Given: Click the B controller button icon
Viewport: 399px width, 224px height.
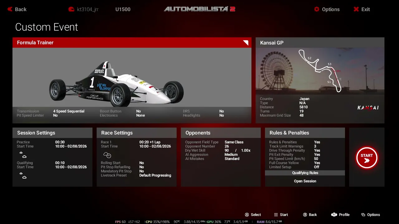Looking at the screenshot, I should [x=305, y=215].
